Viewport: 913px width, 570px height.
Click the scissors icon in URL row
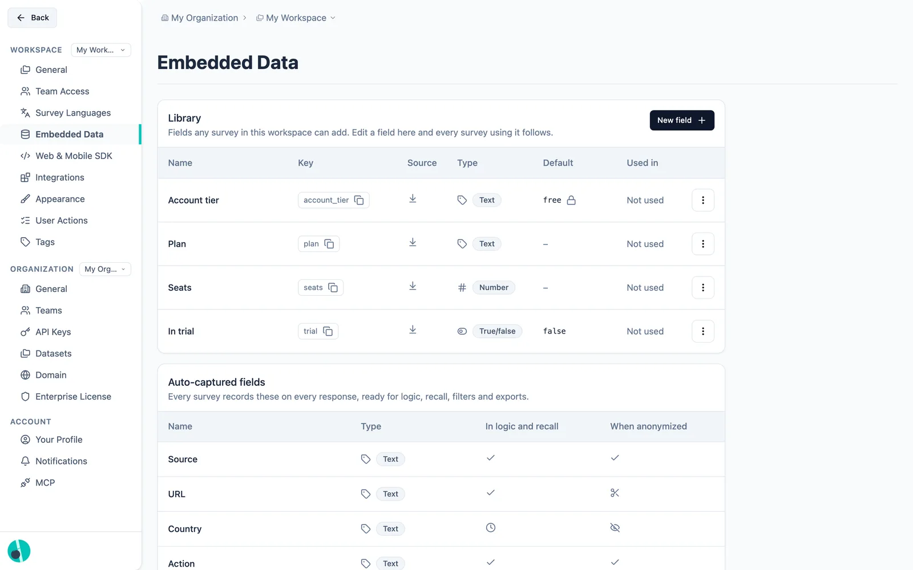pyautogui.click(x=615, y=493)
